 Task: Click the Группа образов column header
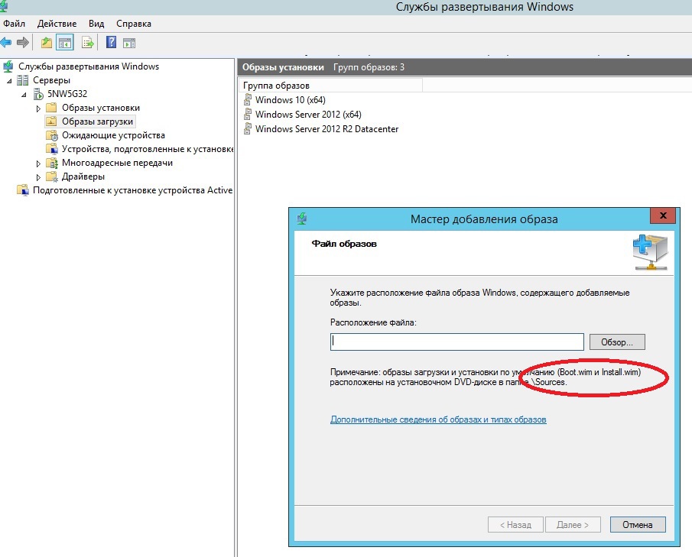click(x=331, y=86)
